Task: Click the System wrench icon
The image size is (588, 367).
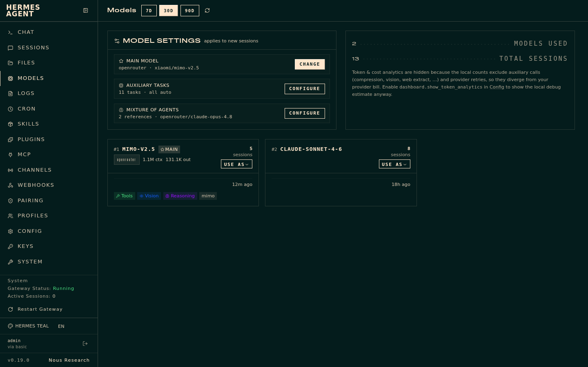Action: (x=11, y=262)
